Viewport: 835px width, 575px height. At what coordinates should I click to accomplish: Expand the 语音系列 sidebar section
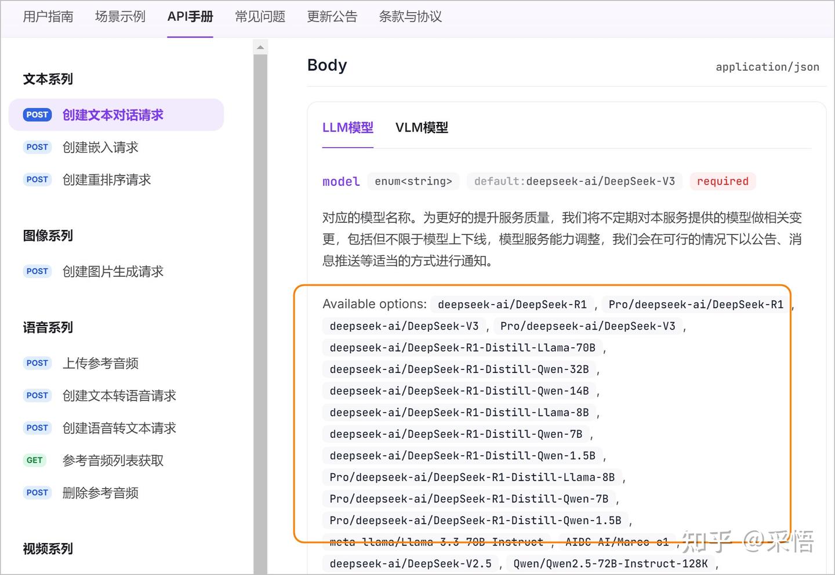tap(48, 327)
